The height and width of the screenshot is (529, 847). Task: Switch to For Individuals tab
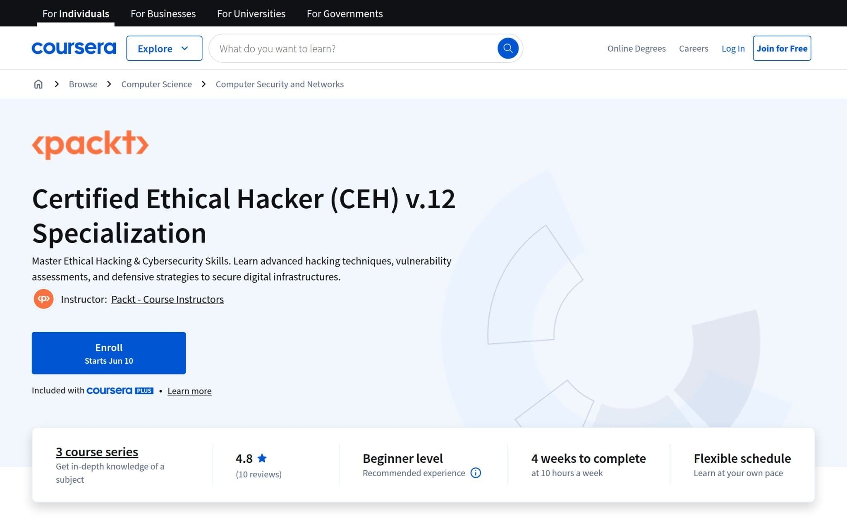pos(76,14)
